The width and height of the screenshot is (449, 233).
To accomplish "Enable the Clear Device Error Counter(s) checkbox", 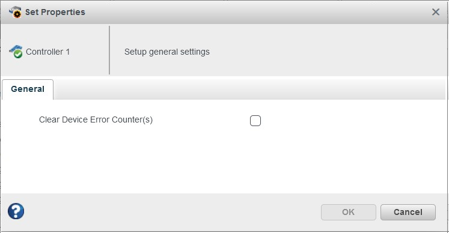I will (255, 121).
